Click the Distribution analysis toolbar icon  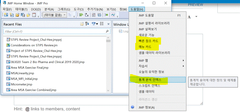click(x=81, y=15)
